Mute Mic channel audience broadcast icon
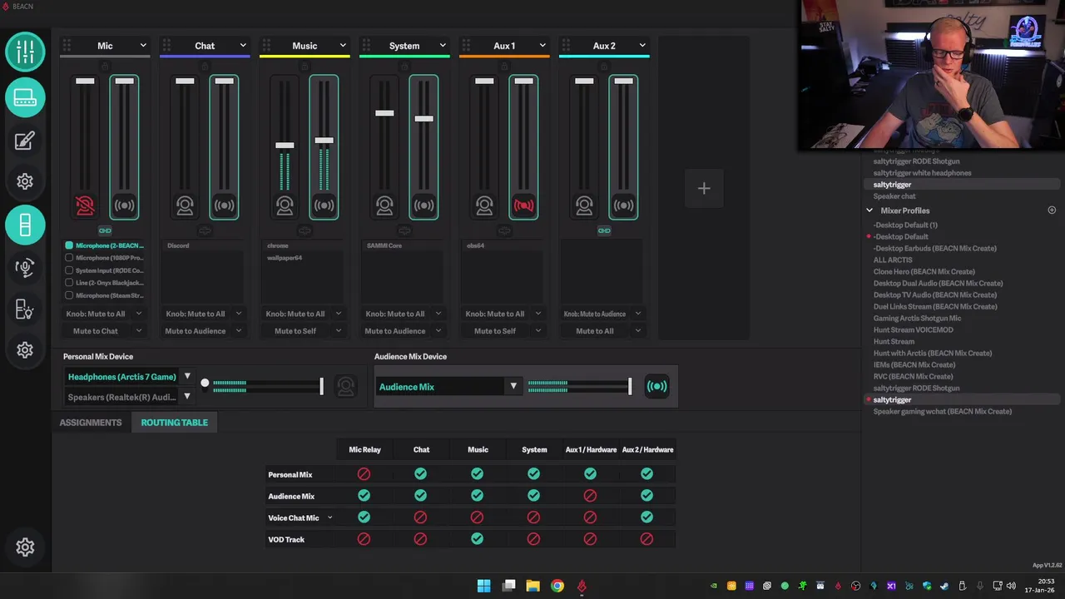 point(124,205)
